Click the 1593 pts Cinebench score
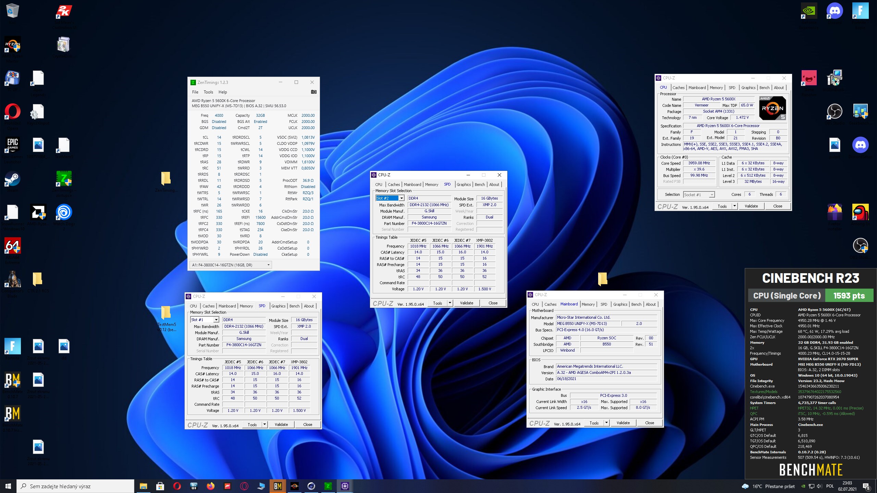The height and width of the screenshot is (493, 877). 849,295
